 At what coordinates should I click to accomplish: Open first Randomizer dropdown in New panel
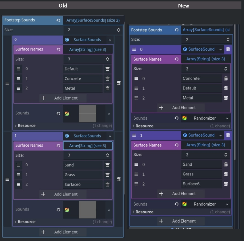click(x=227, y=118)
